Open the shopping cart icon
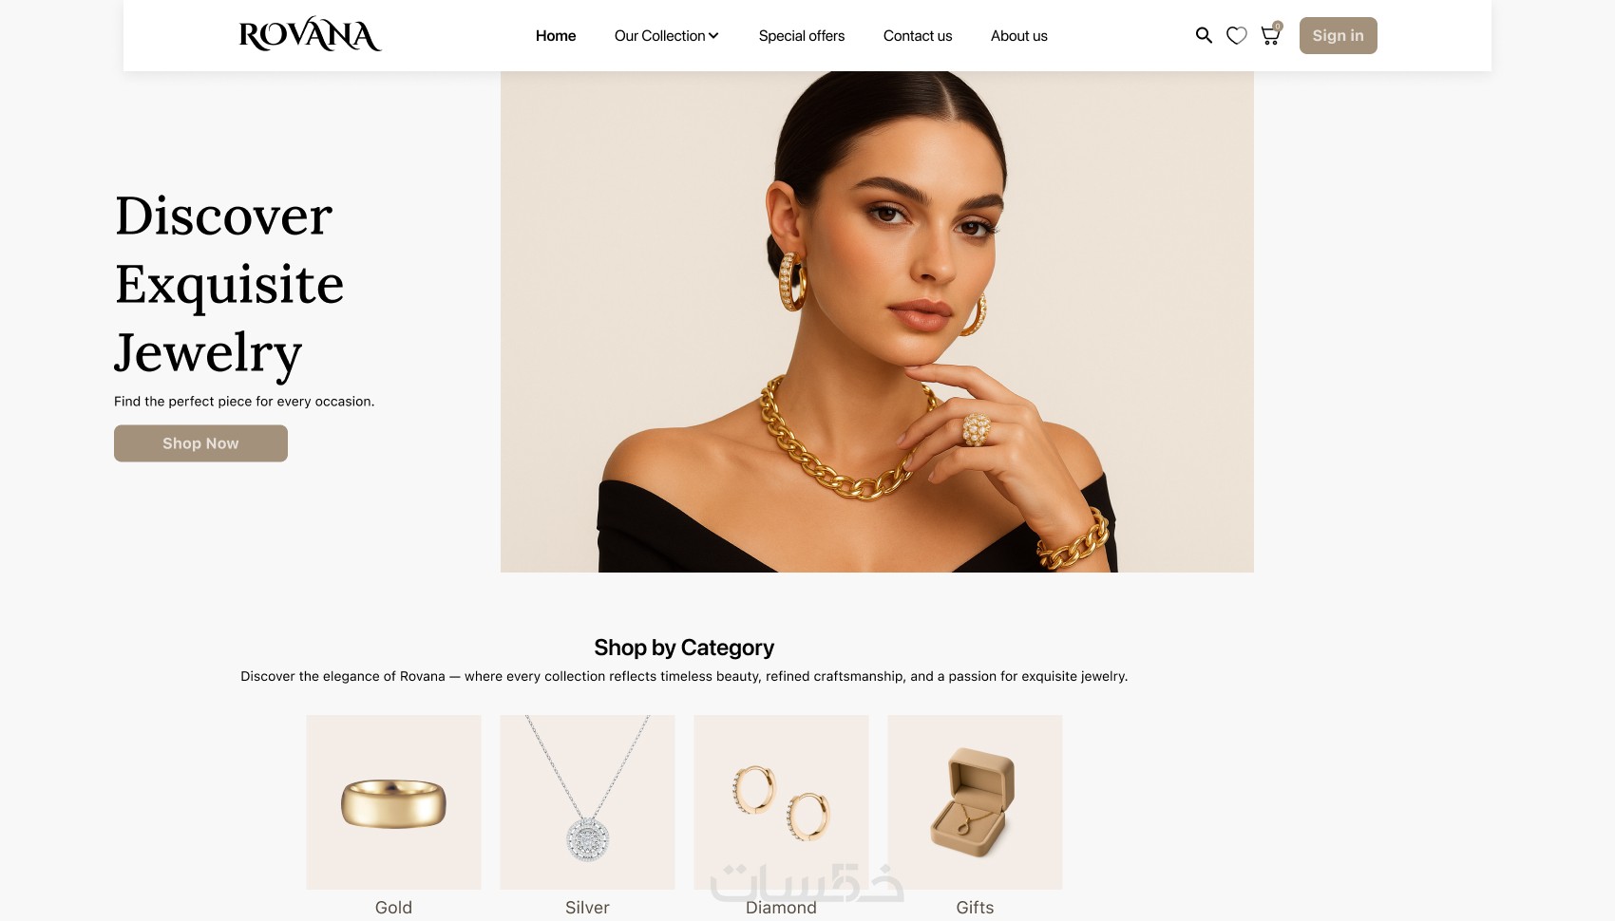The image size is (1615, 921). 1269,36
